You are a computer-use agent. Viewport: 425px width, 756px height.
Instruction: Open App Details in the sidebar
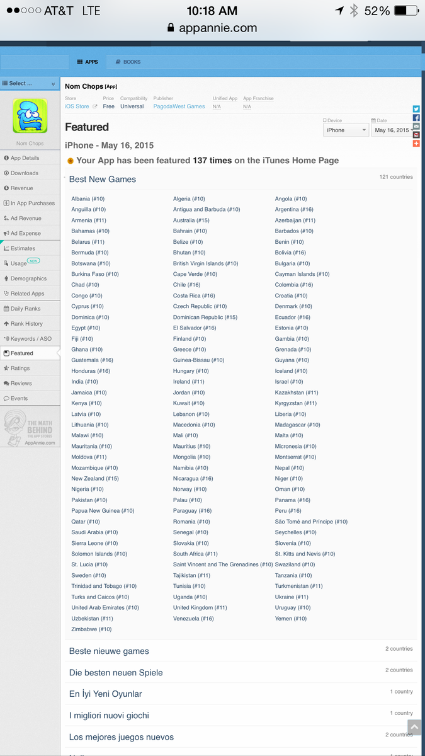click(30, 158)
